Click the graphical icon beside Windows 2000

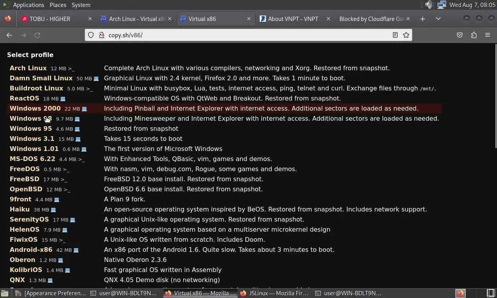(84, 109)
